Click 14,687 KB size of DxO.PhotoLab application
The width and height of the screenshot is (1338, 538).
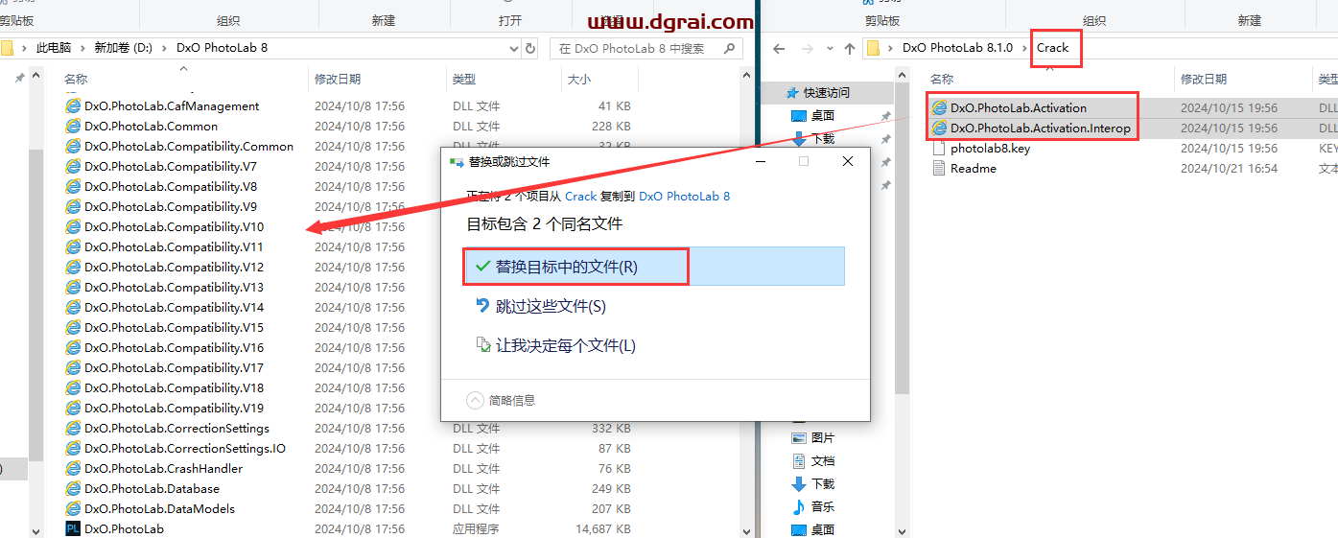pos(602,528)
